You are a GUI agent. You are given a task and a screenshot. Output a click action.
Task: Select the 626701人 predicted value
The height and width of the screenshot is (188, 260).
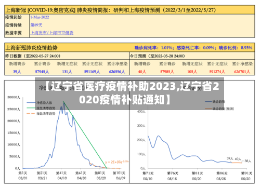coord(242,72)
